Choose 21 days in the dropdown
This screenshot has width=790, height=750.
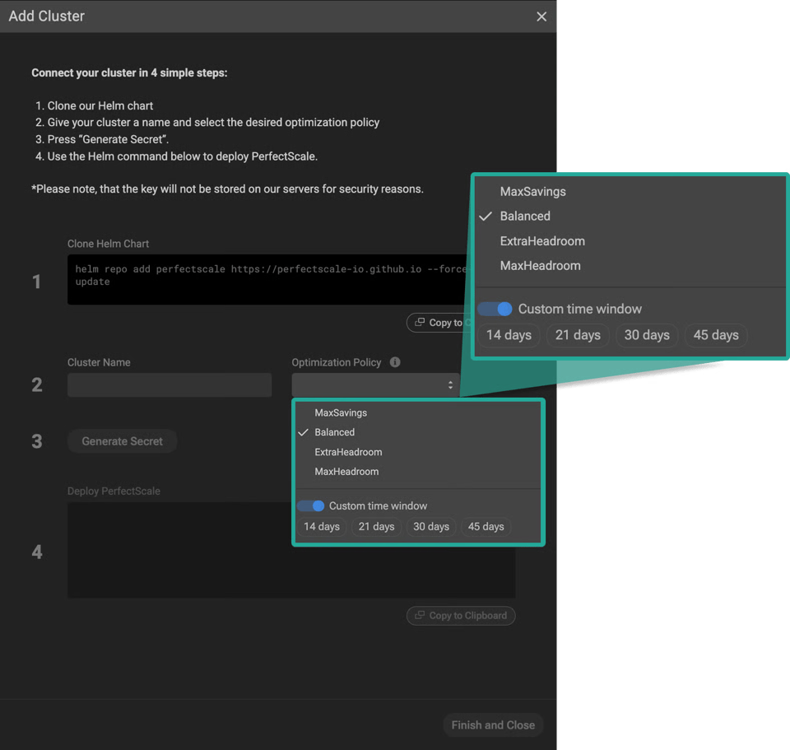click(x=376, y=527)
